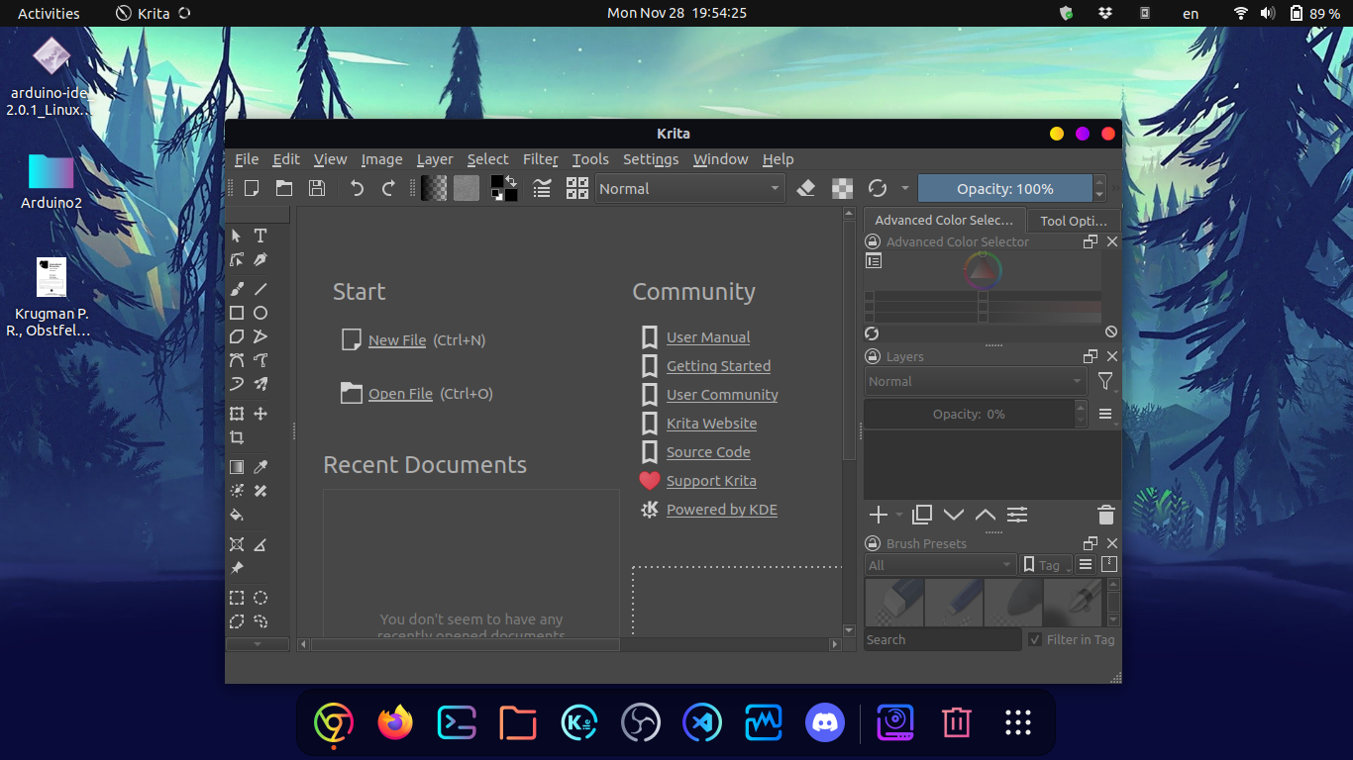Select the Fill tool
The height and width of the screenshot is (760, 1353).
(237, 515)
